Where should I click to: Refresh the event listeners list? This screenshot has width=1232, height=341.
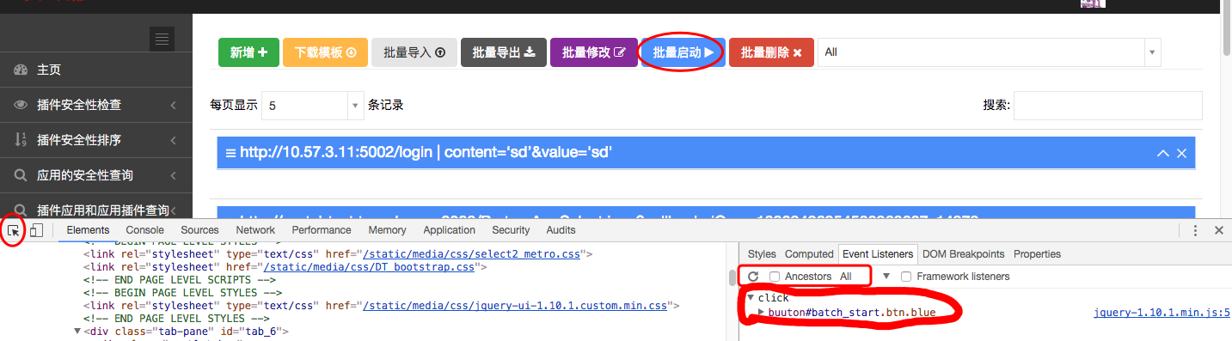(x=753, y=277)
